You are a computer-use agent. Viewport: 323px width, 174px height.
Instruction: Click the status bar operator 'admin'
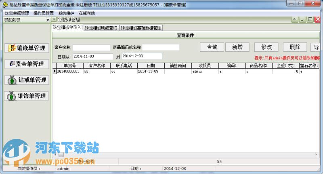[63, 169]
